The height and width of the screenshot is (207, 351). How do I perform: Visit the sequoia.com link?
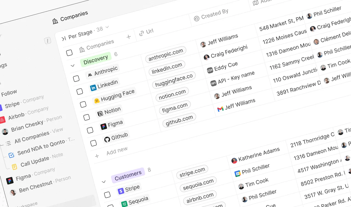[x=198, y=184]
